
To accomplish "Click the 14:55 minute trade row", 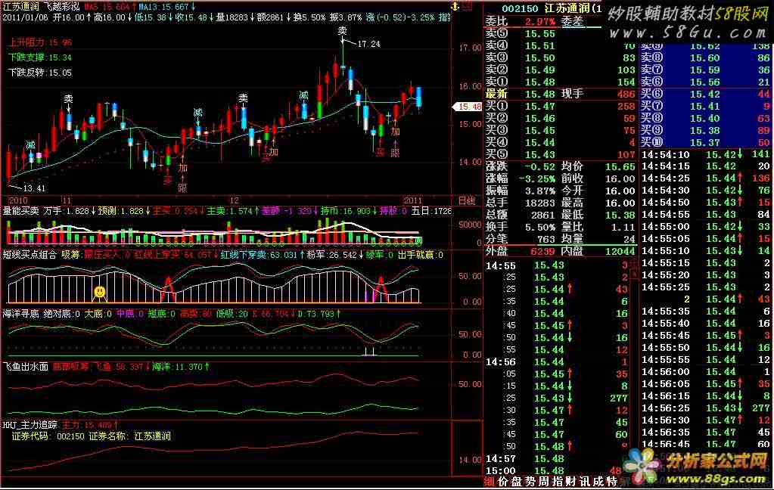I will click(x=556, y=265).
